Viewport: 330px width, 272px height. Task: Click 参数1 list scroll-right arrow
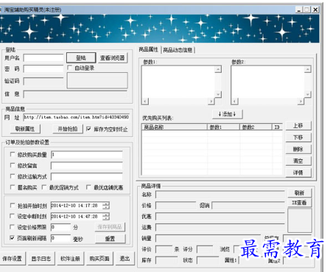point(211,101)
